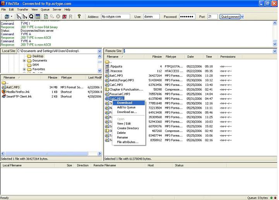Click the Reconnect R toolbar icon
Image resolution: width=279 pixels, height=200 pixels.
click(71, 17)
